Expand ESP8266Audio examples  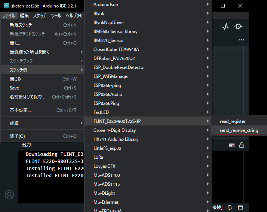[x=148, y=94]
